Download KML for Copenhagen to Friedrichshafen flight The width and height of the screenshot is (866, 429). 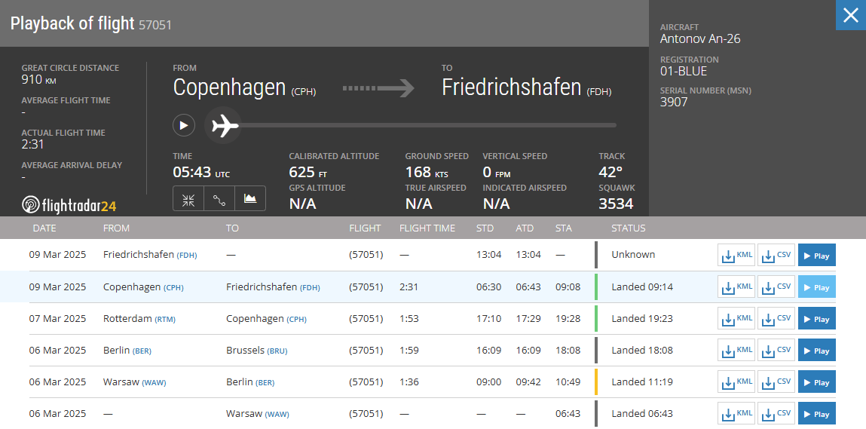736,287
